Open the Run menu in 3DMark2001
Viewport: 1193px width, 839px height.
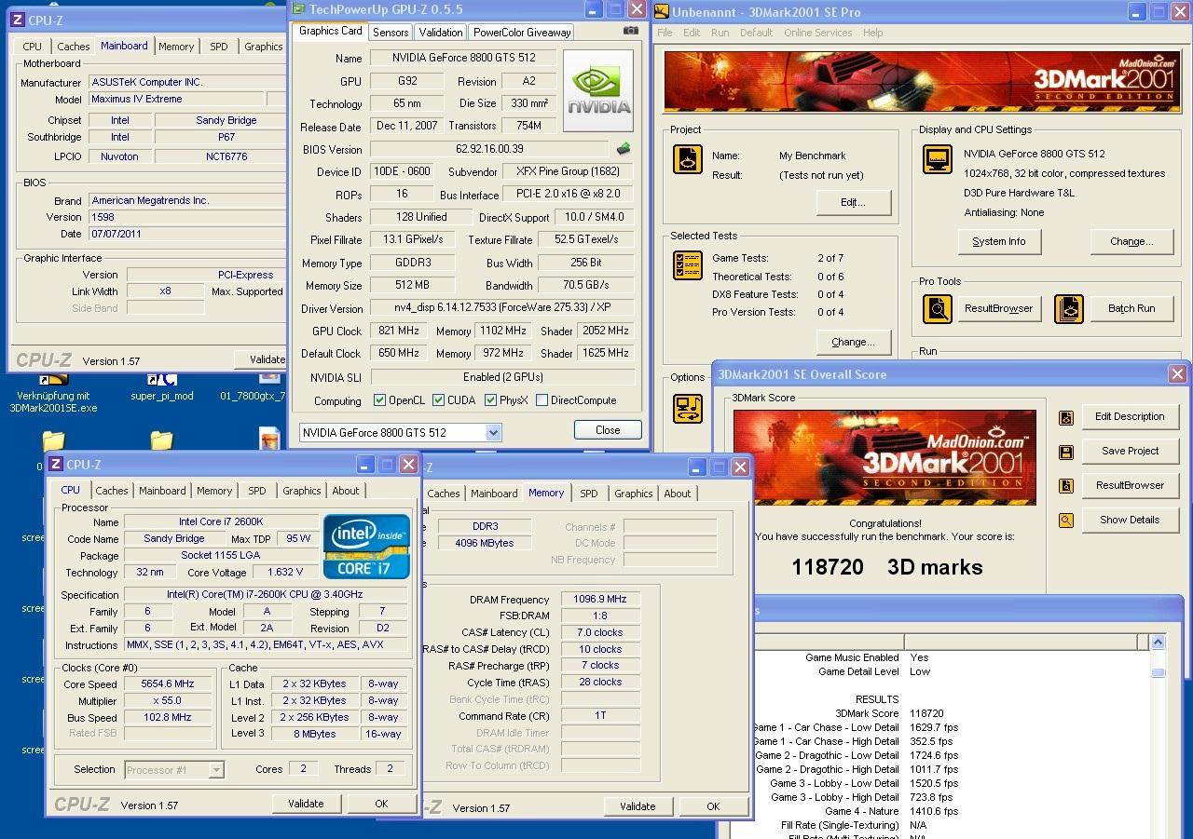[x=720, y=33]
